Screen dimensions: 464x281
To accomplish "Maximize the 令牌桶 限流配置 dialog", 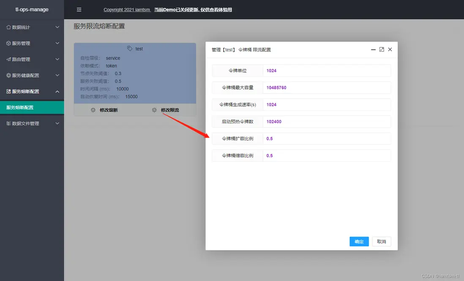I will click(x=382, y=50).
